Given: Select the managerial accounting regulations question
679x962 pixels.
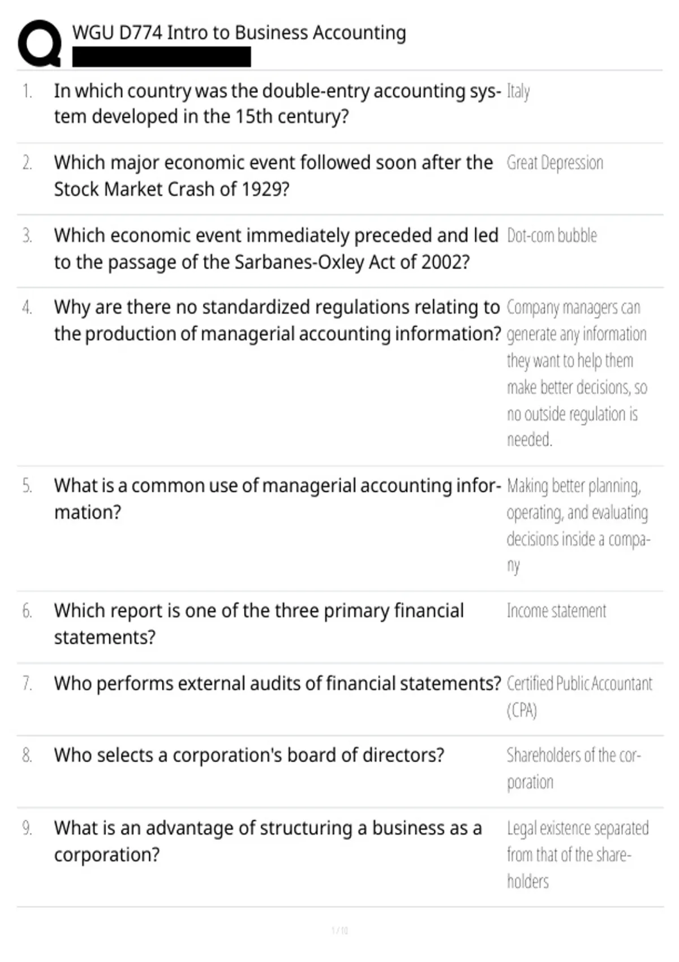Looking at the screenshot, I should (277, 320).
